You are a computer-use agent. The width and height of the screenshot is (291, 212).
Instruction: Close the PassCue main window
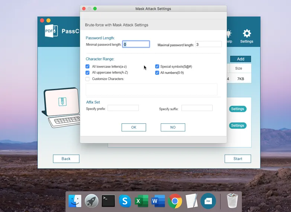(42, 20)
